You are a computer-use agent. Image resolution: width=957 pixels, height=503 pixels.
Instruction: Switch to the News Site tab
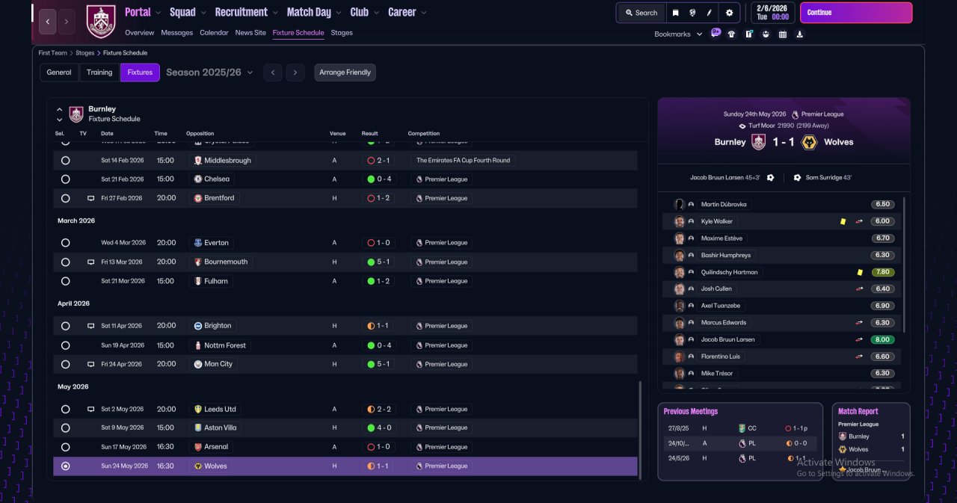(x=250, y=33)
